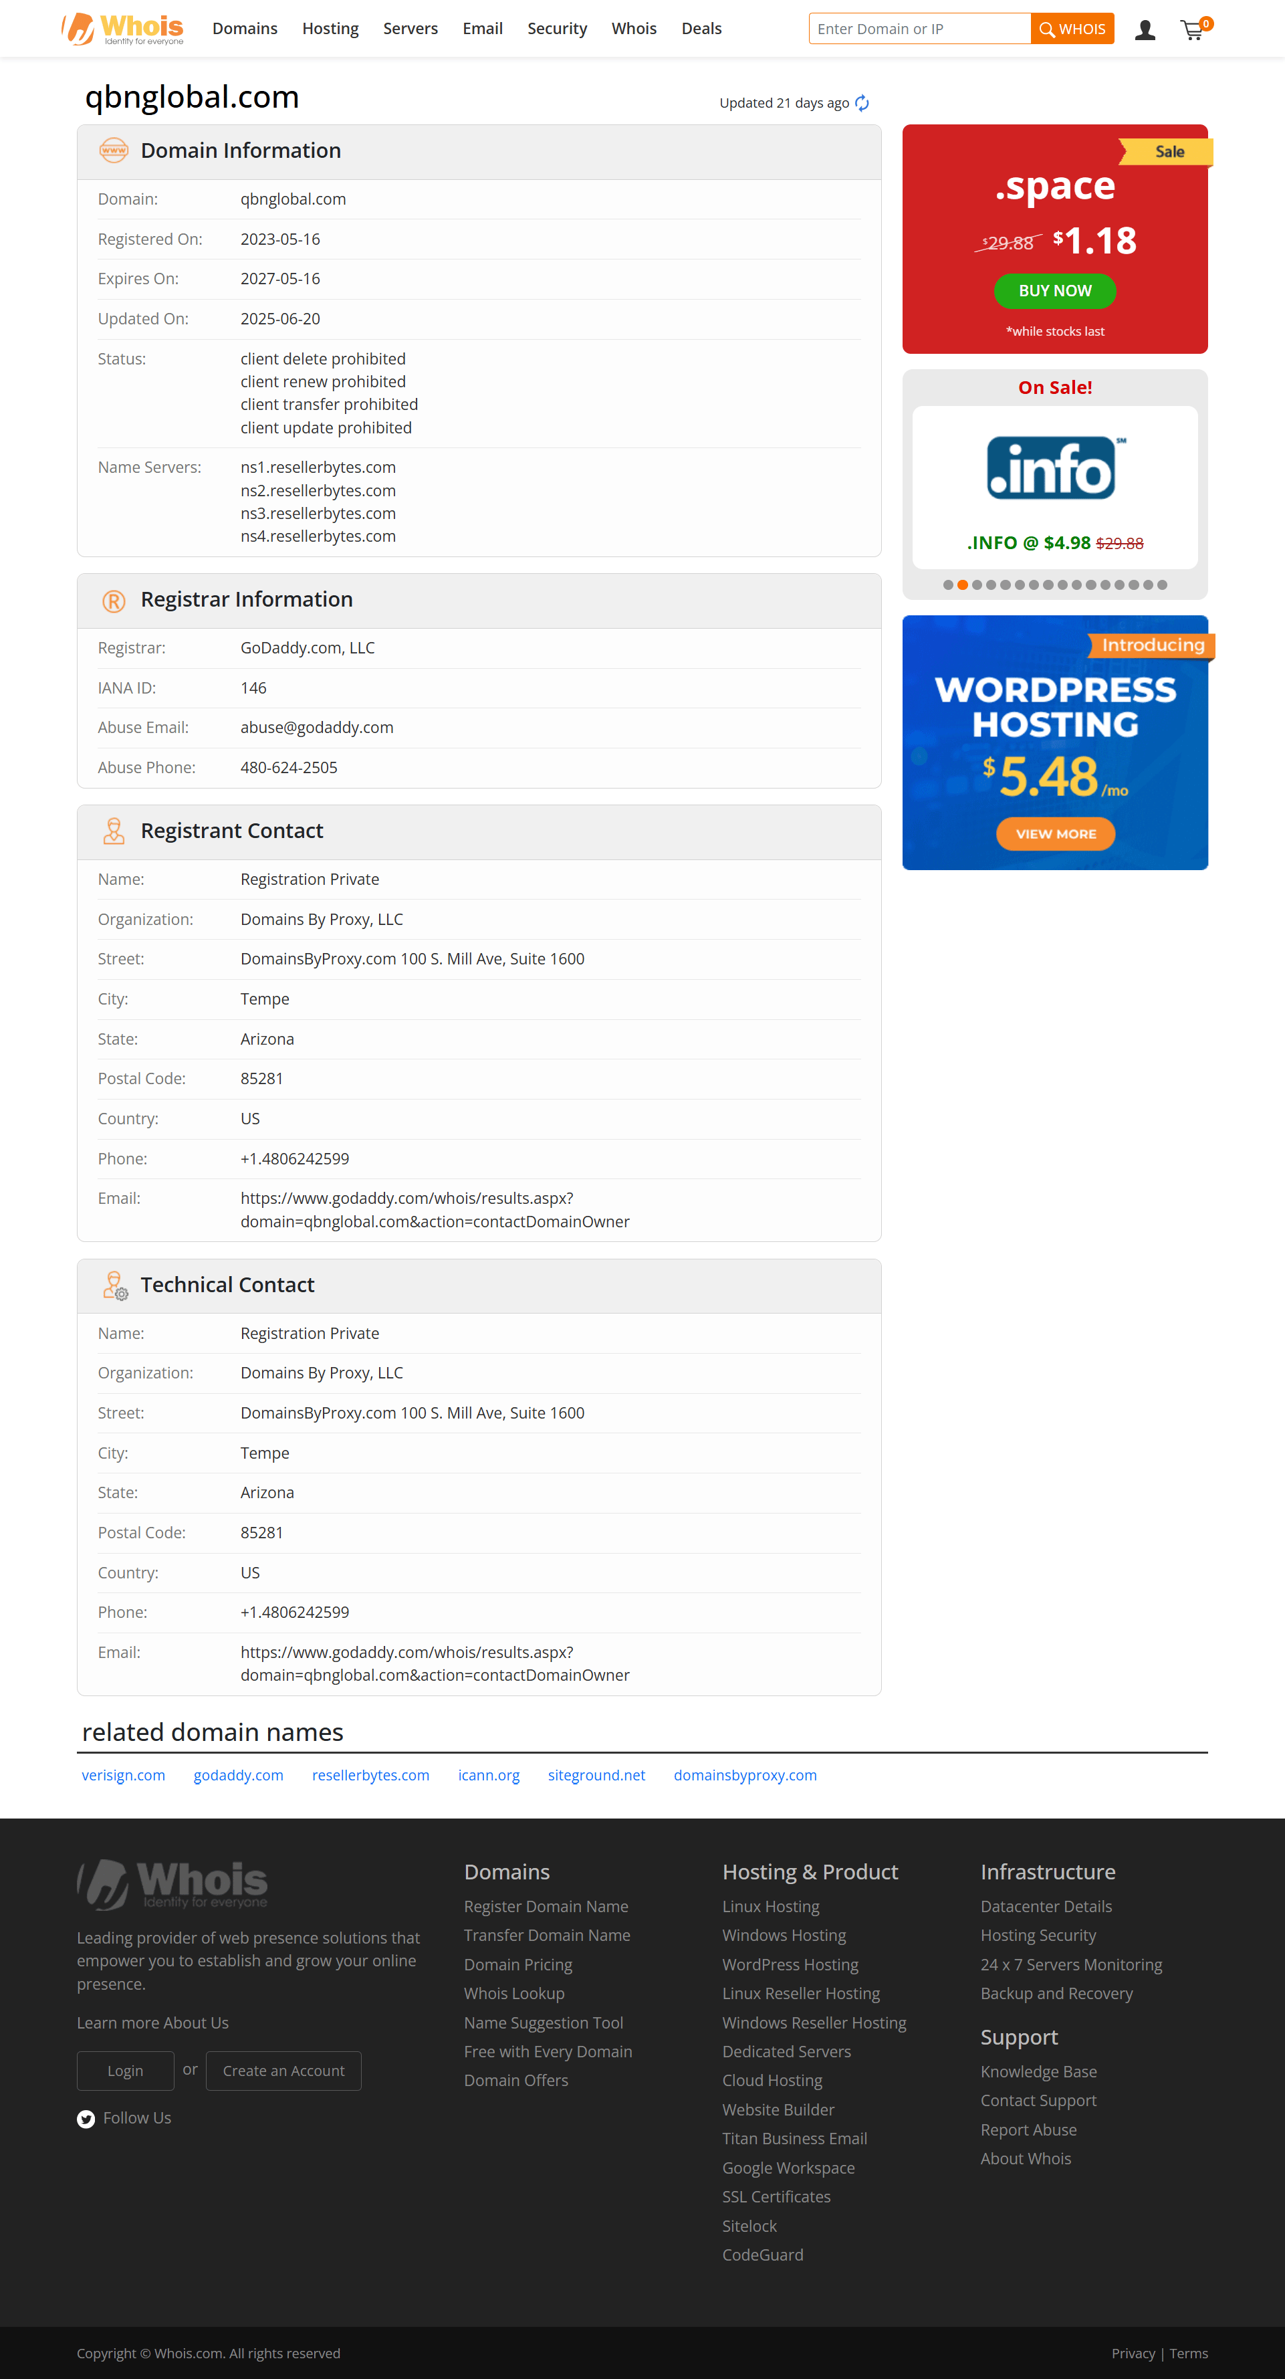Select the last carousel dot in On Sale
This screenshot has width=1285, height=2379.
click(1162, 585)
